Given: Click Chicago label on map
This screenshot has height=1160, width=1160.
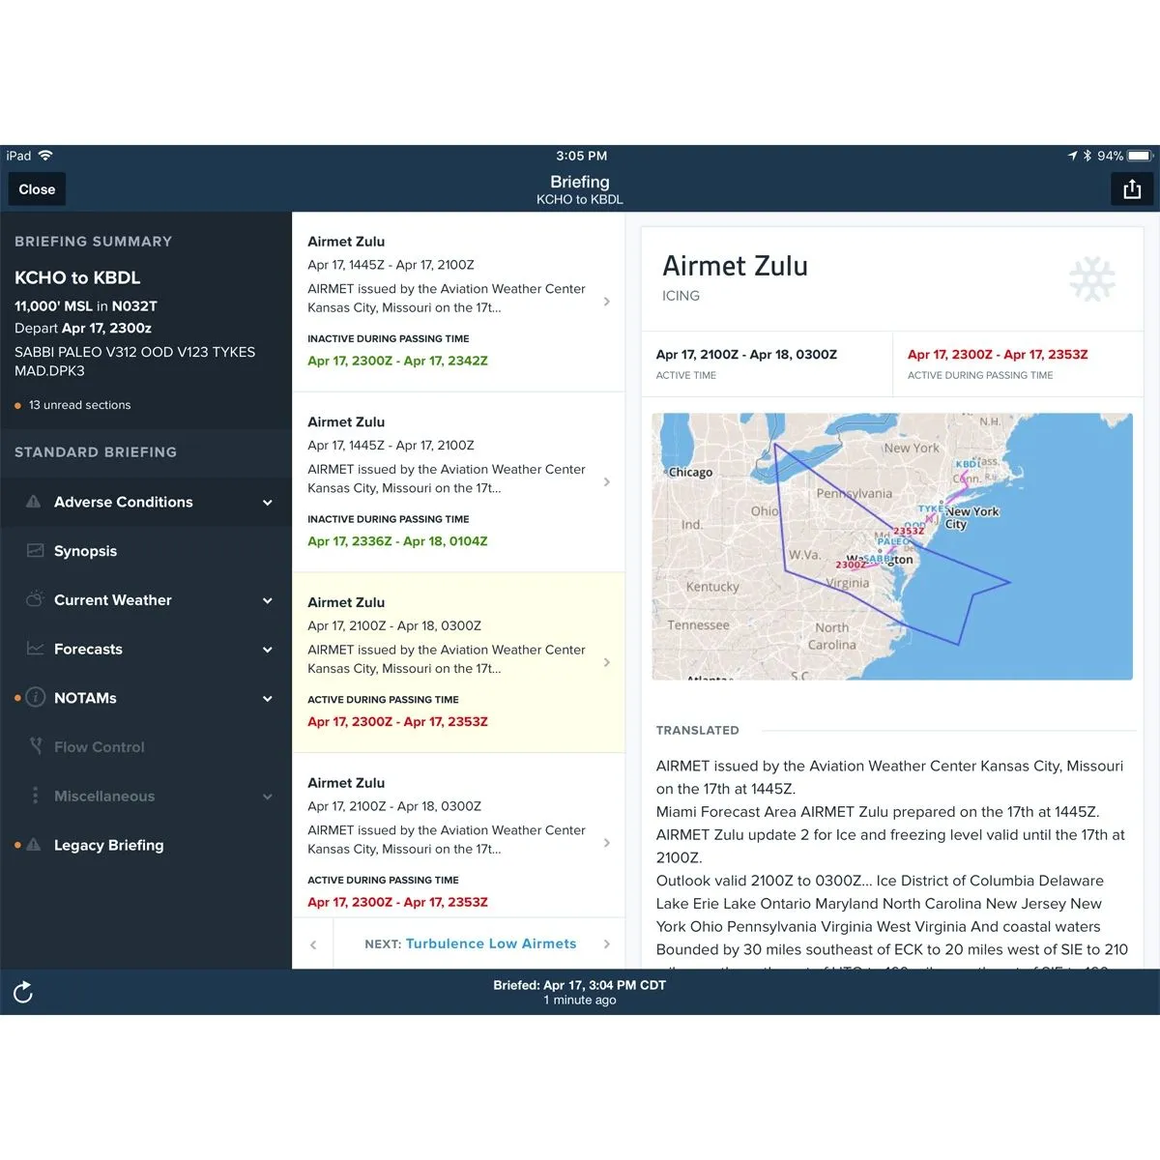Looking at the screenshot, I should click(690, 473).
